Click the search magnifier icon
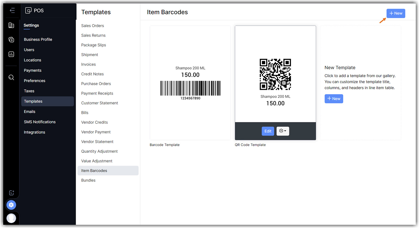 (x=11, y=78)
